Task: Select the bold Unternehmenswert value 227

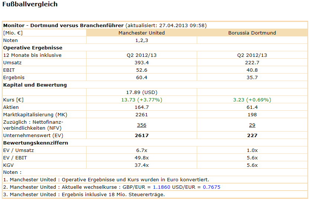Action: pos(252,136)
